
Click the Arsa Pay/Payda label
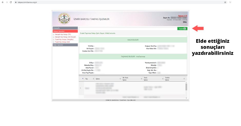pyautogui.click(x=88, y=73)
